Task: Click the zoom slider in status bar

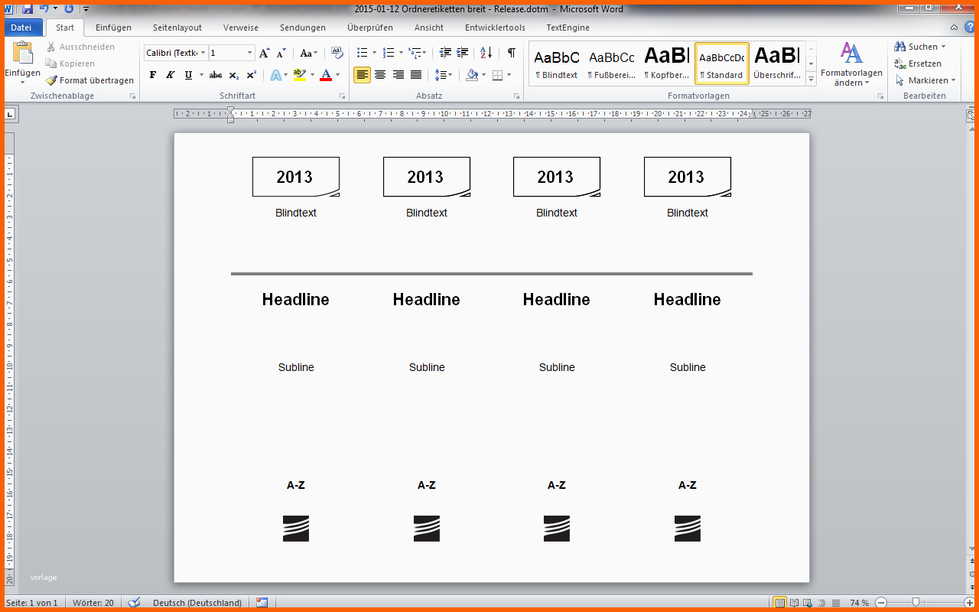Action: click(915, 603)
